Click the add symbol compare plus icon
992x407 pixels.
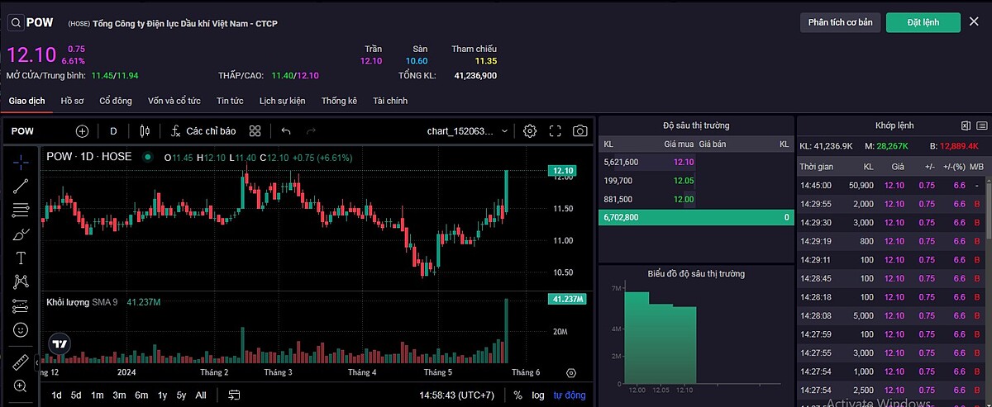82,131
